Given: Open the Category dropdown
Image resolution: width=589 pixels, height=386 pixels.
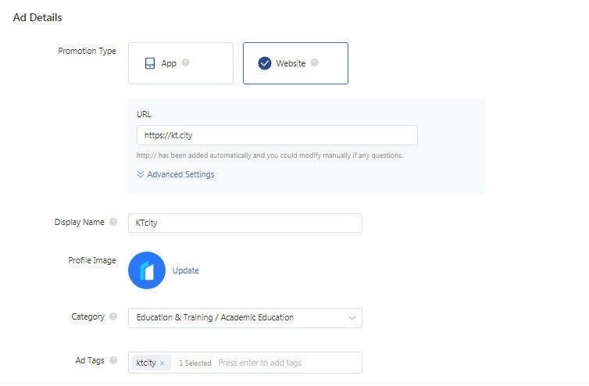Looking at the screenshot, I should [245, 318].
